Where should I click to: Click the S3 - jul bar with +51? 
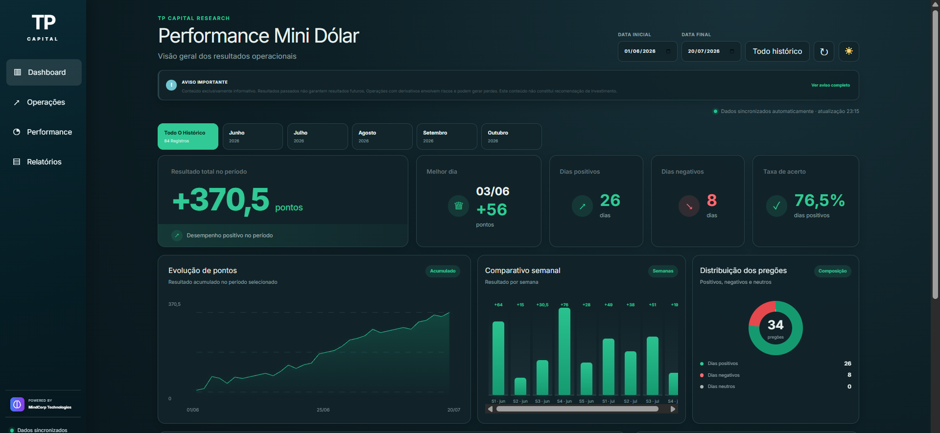click(x=653, y=365)
